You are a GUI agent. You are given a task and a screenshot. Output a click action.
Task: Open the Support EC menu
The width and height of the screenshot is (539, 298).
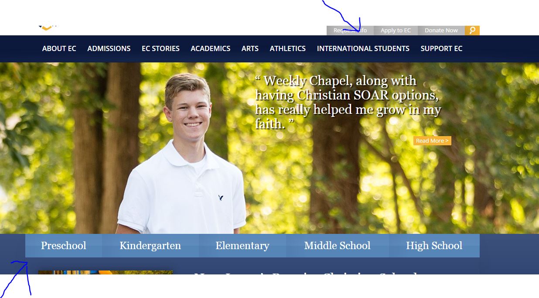pyautogui.click(x=441, y=48)
